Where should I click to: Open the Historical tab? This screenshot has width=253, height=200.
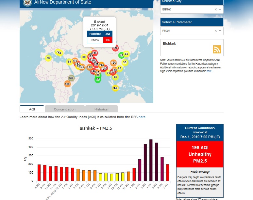(x=101, y=109)
